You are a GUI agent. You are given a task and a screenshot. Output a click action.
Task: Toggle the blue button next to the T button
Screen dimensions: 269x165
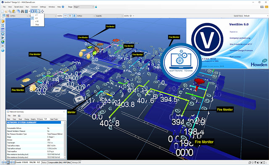74,16
